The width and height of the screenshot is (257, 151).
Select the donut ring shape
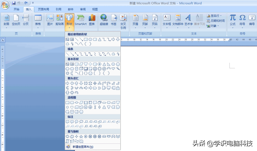99,69
